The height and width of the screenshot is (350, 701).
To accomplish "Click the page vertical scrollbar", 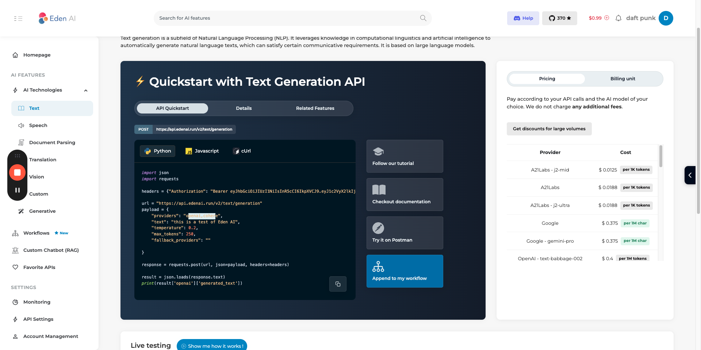I will click(698, 120).
